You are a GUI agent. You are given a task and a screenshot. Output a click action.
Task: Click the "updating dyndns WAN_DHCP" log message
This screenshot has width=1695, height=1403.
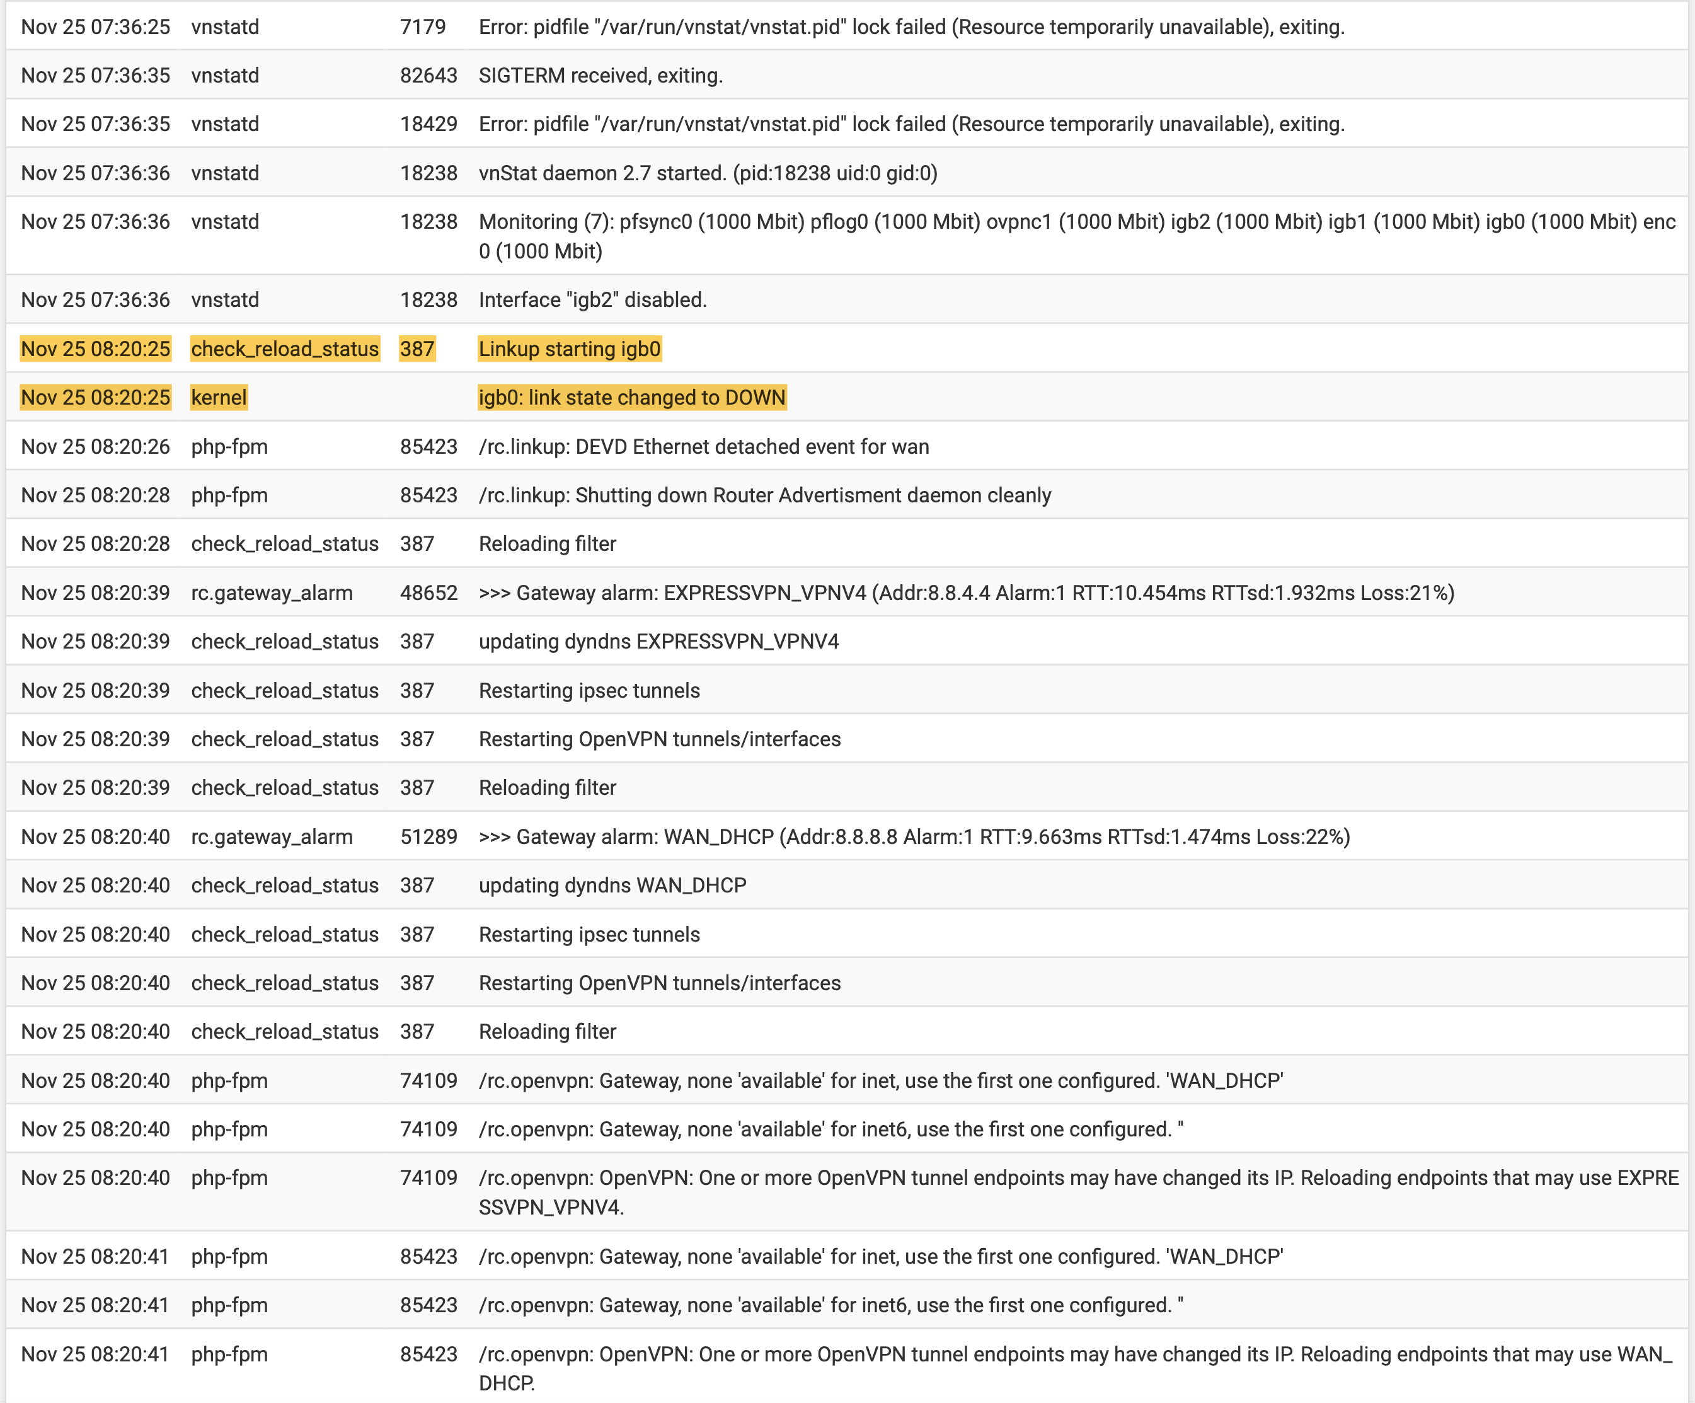coord(612,885)
